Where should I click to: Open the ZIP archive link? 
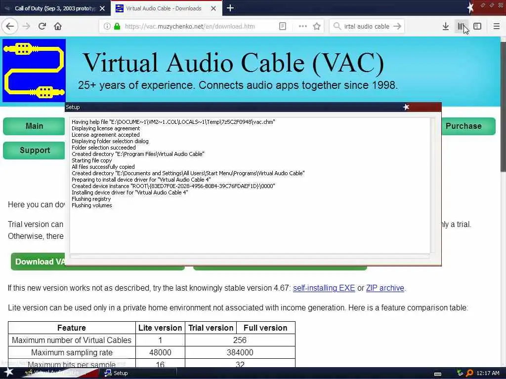click(x=385, y=288)
